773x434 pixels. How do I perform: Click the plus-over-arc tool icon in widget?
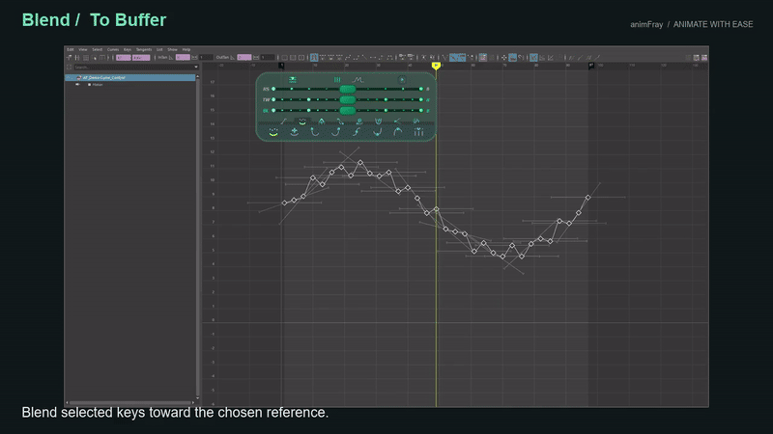295,132
